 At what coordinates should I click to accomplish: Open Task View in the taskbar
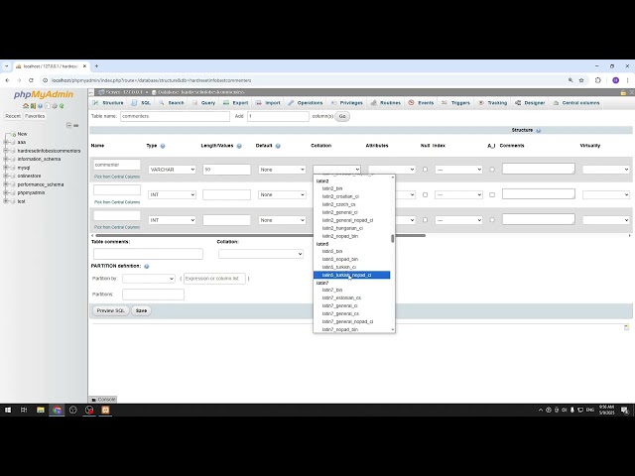[24, 410]
